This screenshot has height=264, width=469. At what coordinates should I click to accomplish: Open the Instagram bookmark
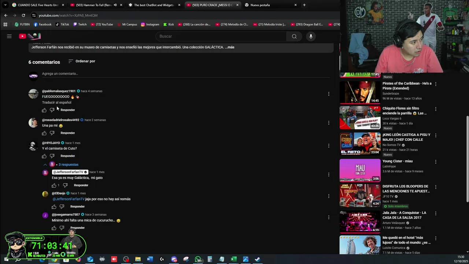click(150, 25)
